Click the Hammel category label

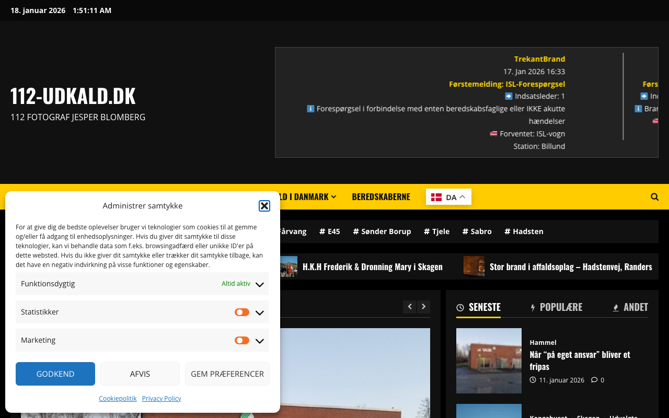click(543, 343)
